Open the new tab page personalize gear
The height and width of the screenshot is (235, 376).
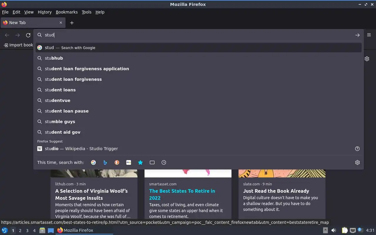point(367,59)
